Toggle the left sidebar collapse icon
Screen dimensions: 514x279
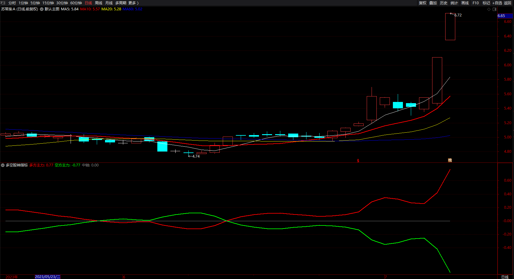[3, 3]
